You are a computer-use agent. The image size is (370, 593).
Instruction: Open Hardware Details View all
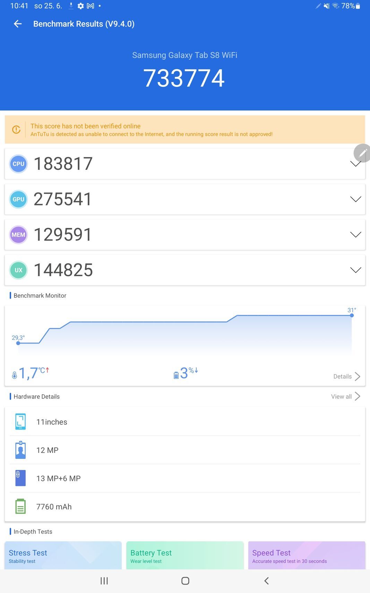346,396
